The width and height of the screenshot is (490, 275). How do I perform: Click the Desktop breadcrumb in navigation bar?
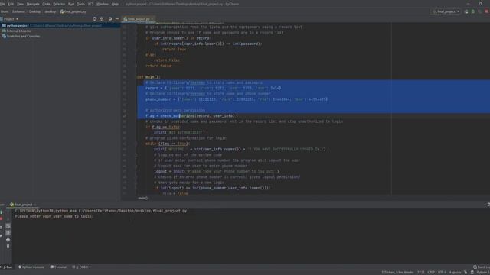34,11
